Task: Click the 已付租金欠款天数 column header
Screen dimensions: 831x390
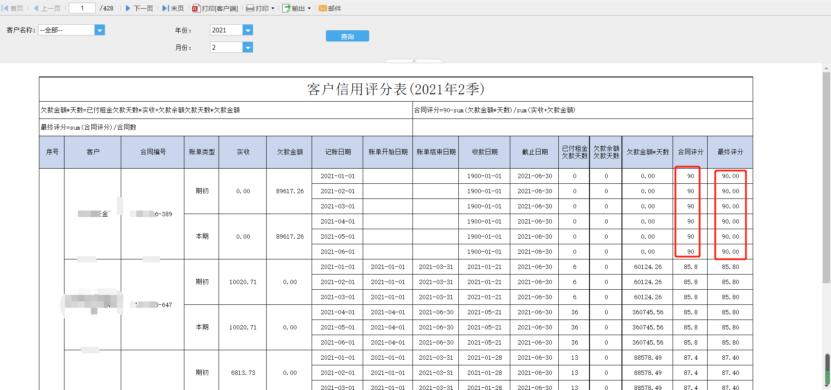Action: coord(575,152)
